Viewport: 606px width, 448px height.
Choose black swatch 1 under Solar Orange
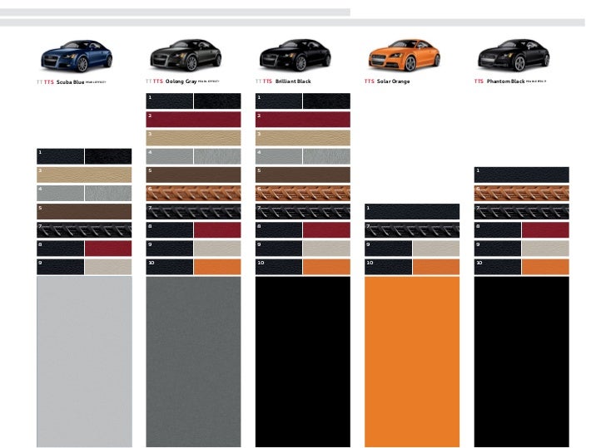412,211
